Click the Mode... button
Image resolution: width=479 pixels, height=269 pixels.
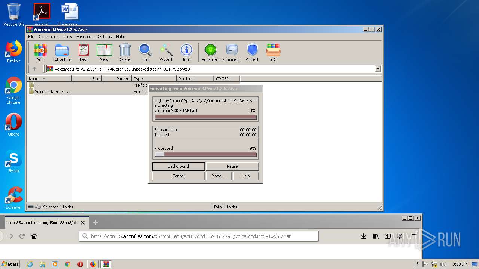[219, 176]
